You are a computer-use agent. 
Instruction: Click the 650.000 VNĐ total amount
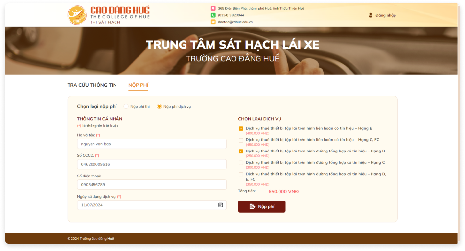283,192
